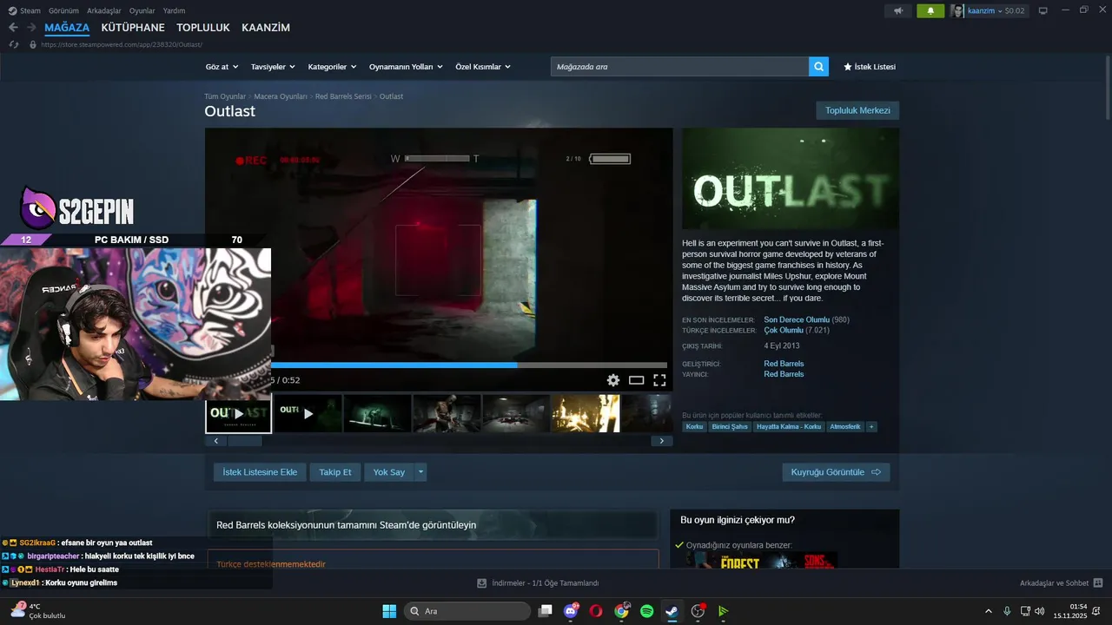Seek on the video progress bar
1112x625 pixels.
(x=469, y=365)
